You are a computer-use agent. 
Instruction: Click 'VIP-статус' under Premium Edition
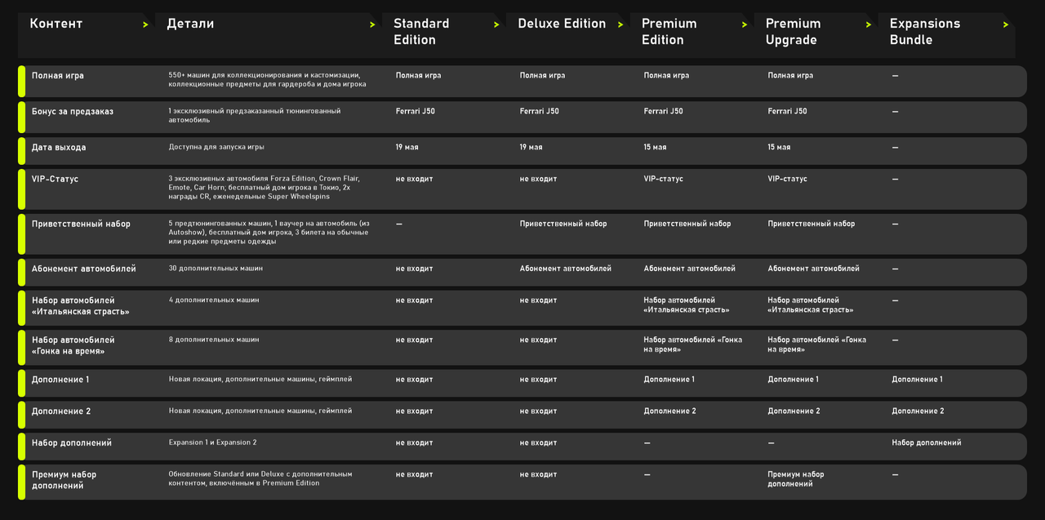664,179
